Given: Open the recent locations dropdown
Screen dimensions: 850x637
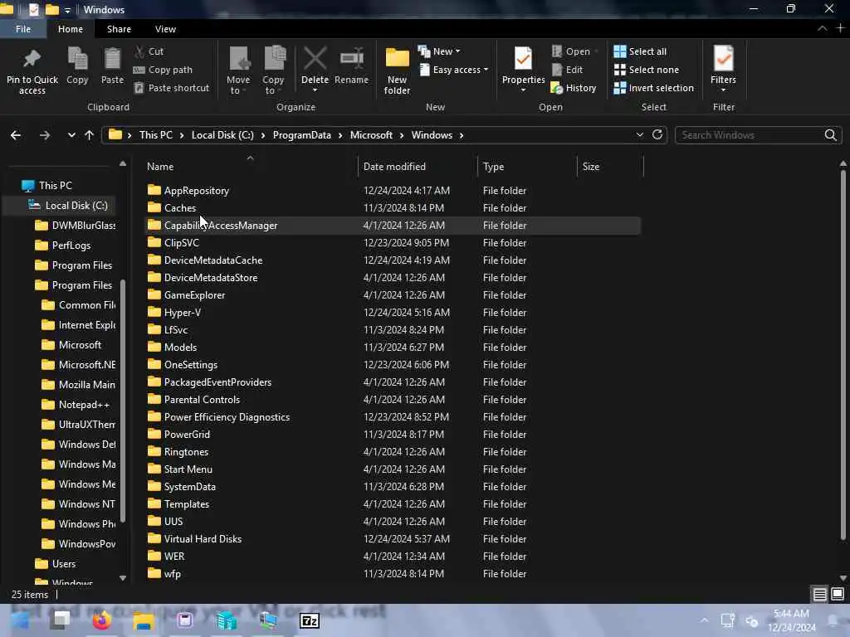Looking at the screenshot, I should point(71,135).
